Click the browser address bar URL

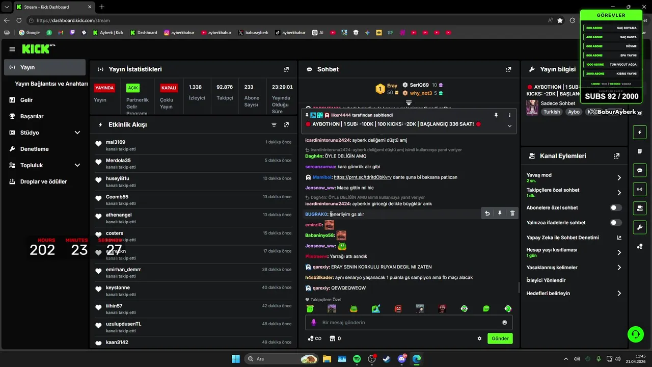click(x=73, y=20)
